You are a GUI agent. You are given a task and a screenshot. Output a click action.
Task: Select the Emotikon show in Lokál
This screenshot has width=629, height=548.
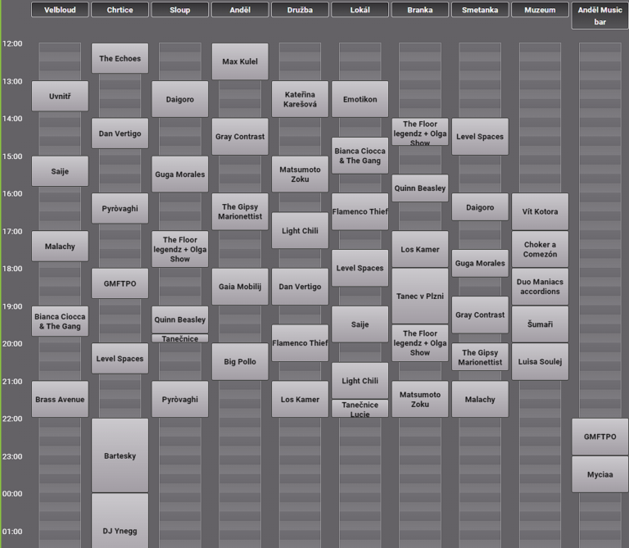[x=360, y=99]
